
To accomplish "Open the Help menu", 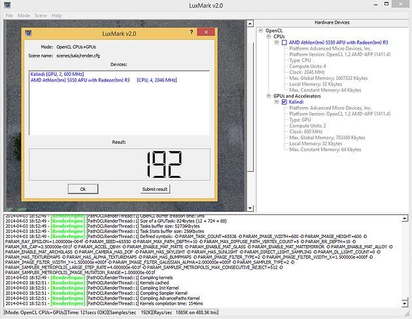I will point(56,16).
